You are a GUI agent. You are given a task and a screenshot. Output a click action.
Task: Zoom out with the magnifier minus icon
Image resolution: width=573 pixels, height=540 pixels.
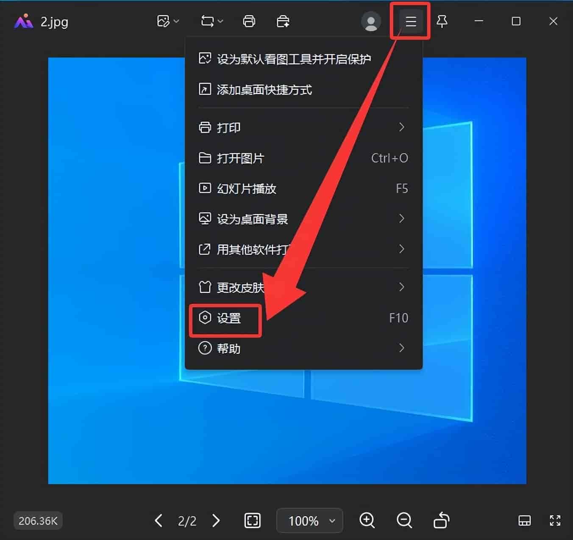click(x=404, y=521)
